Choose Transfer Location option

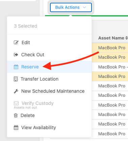click(x=49, y=79)
